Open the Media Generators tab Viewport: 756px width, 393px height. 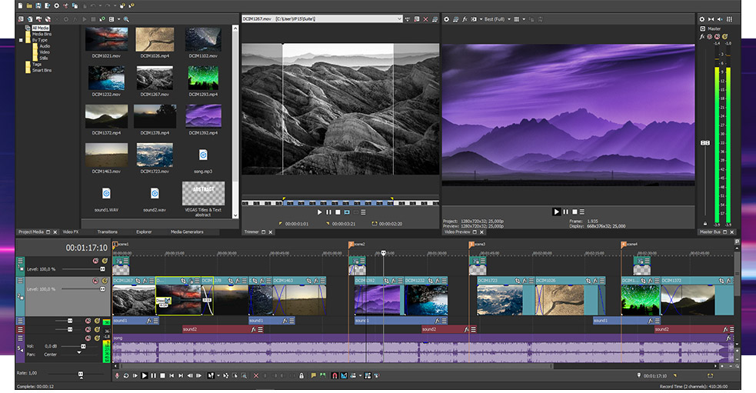coord(186,231)
